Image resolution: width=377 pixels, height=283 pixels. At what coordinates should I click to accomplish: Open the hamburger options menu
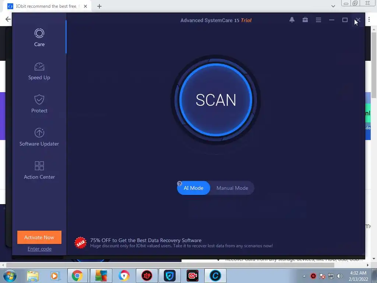318,20
